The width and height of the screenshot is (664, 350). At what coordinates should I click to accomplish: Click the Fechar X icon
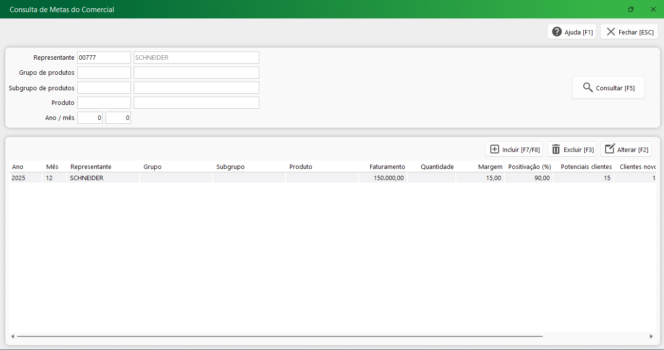610,32
